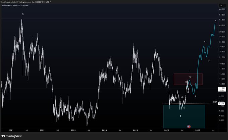This screenshot has height=140, width=228.
Task: Click the 22.500 price axis label
Action: click(222, 57)
